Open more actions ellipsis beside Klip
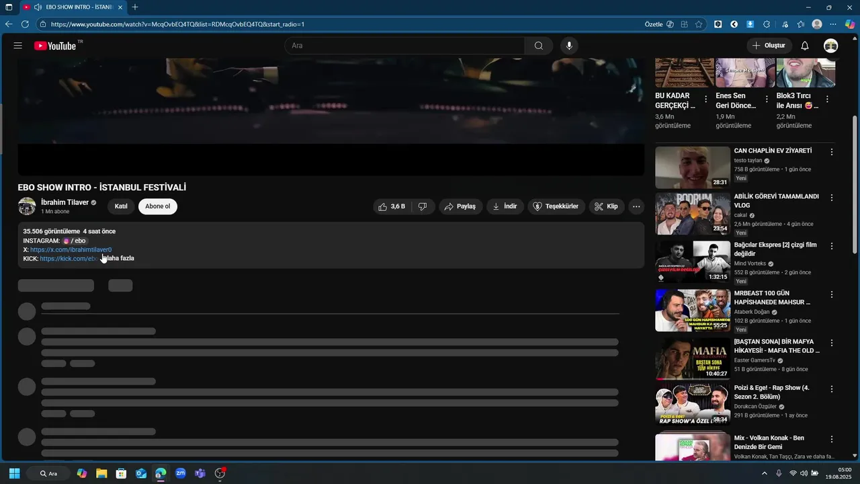This screenshot has height=484, width=860. pos(636,206)
